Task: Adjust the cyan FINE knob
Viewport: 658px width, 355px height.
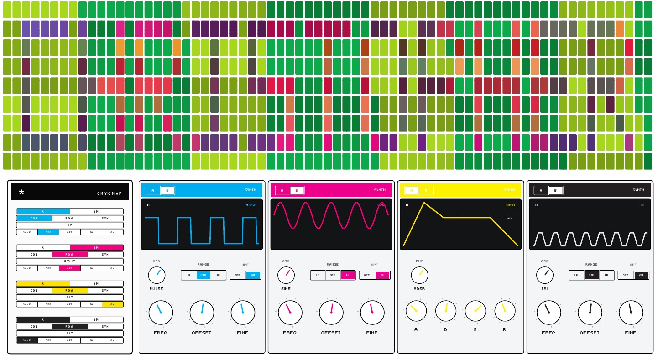Action: (x=243, y=313)
